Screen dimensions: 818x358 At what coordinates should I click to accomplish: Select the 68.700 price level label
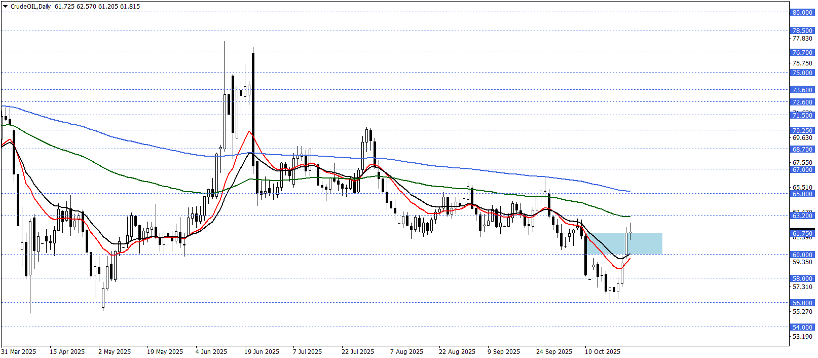802,149
